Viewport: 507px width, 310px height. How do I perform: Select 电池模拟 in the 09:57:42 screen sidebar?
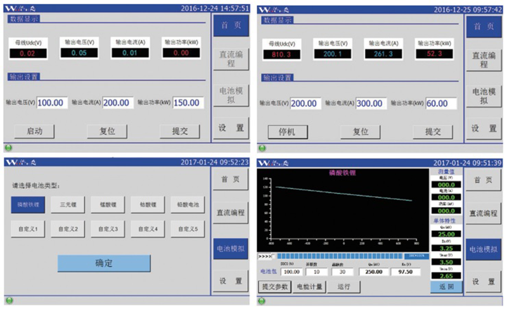[x=484, y=96]
